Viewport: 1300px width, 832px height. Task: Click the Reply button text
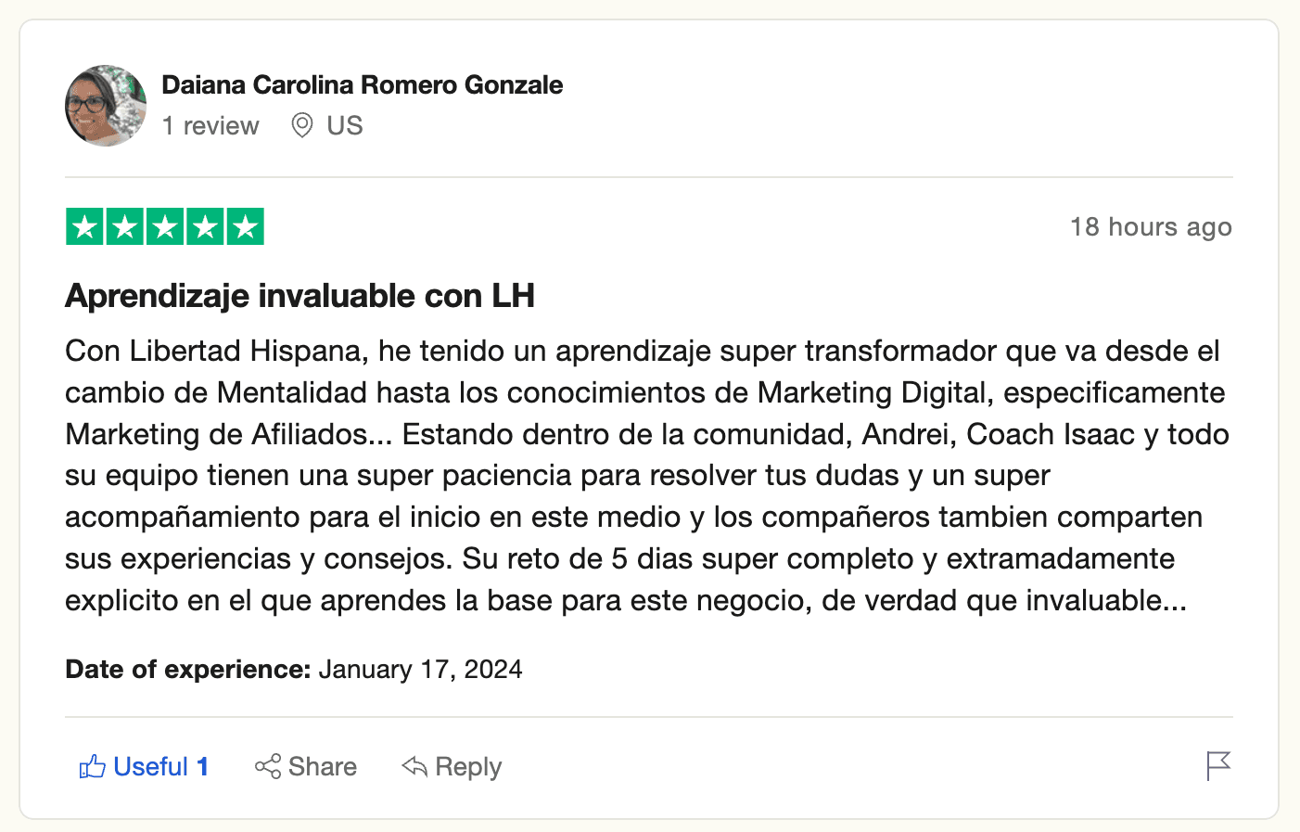coord(468,767)
